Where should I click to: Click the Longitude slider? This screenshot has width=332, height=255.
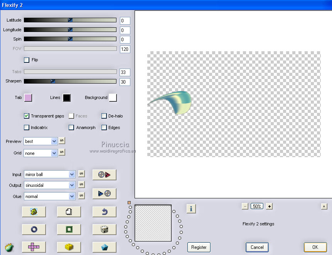pos(70,30)
